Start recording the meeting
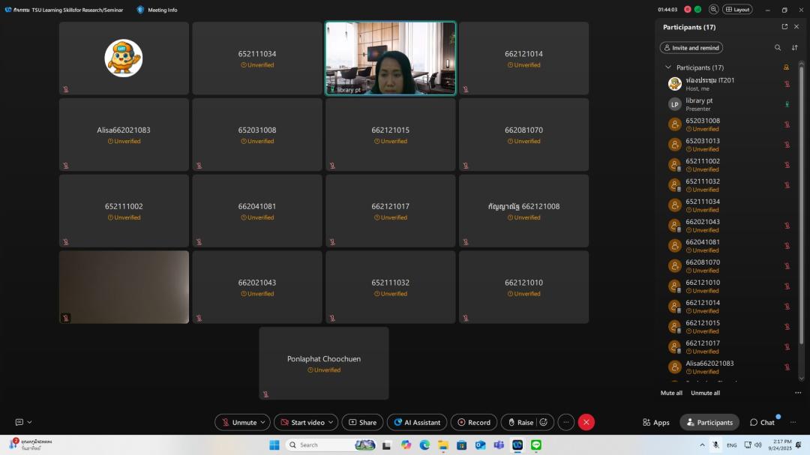This screenshot has height=455, width=810. [474, 422]
